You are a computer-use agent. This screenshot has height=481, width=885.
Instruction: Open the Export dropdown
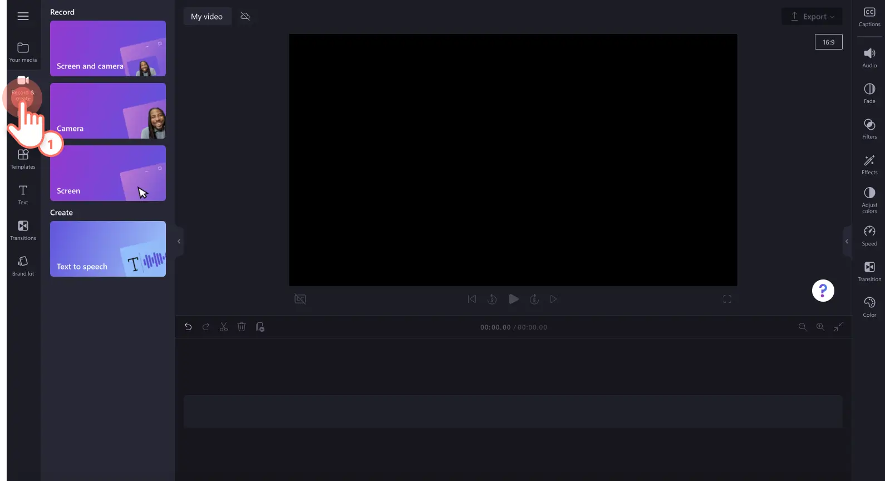pyautogui.click(x=812, y=17)
